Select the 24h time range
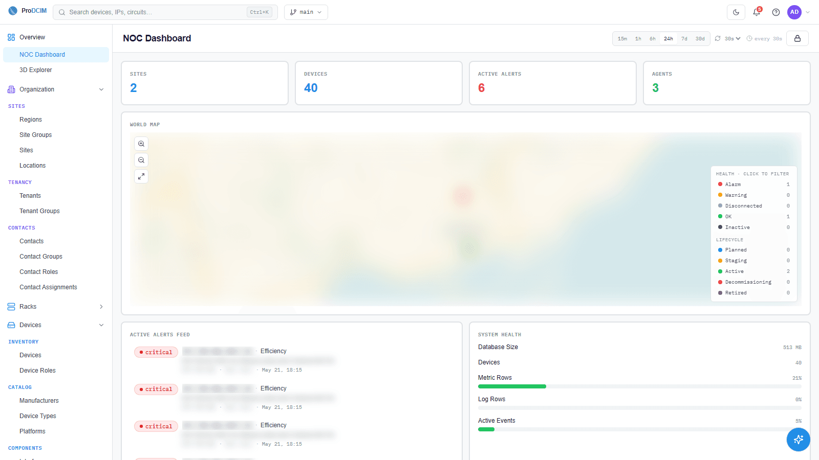 [x=669, y=39]
